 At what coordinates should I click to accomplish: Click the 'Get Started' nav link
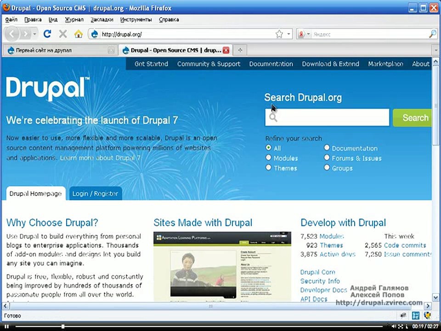(x=151, y=64)
